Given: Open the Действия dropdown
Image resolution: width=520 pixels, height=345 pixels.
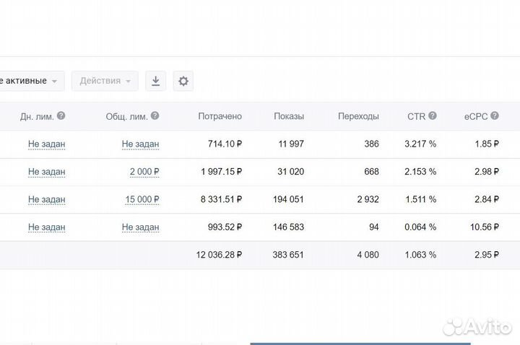Looking at the screenshot, I should click(x=105, y=81).
